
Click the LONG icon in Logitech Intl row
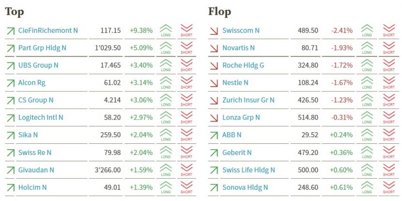pyautogui.click(x=166, y=117)
